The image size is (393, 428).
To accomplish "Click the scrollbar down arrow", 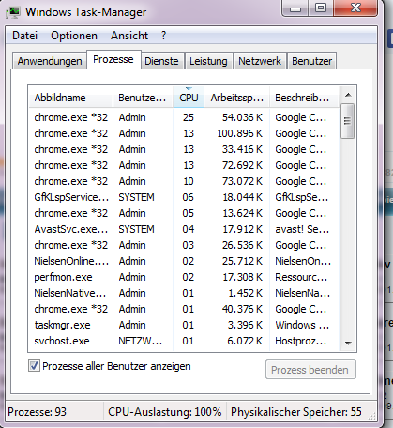I will pos(348,344).
